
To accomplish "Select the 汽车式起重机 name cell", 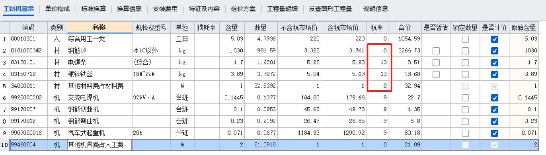I will point(99,133).
